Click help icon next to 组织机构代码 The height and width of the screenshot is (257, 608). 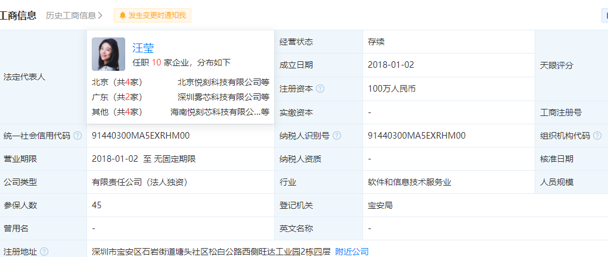[597, 136]
